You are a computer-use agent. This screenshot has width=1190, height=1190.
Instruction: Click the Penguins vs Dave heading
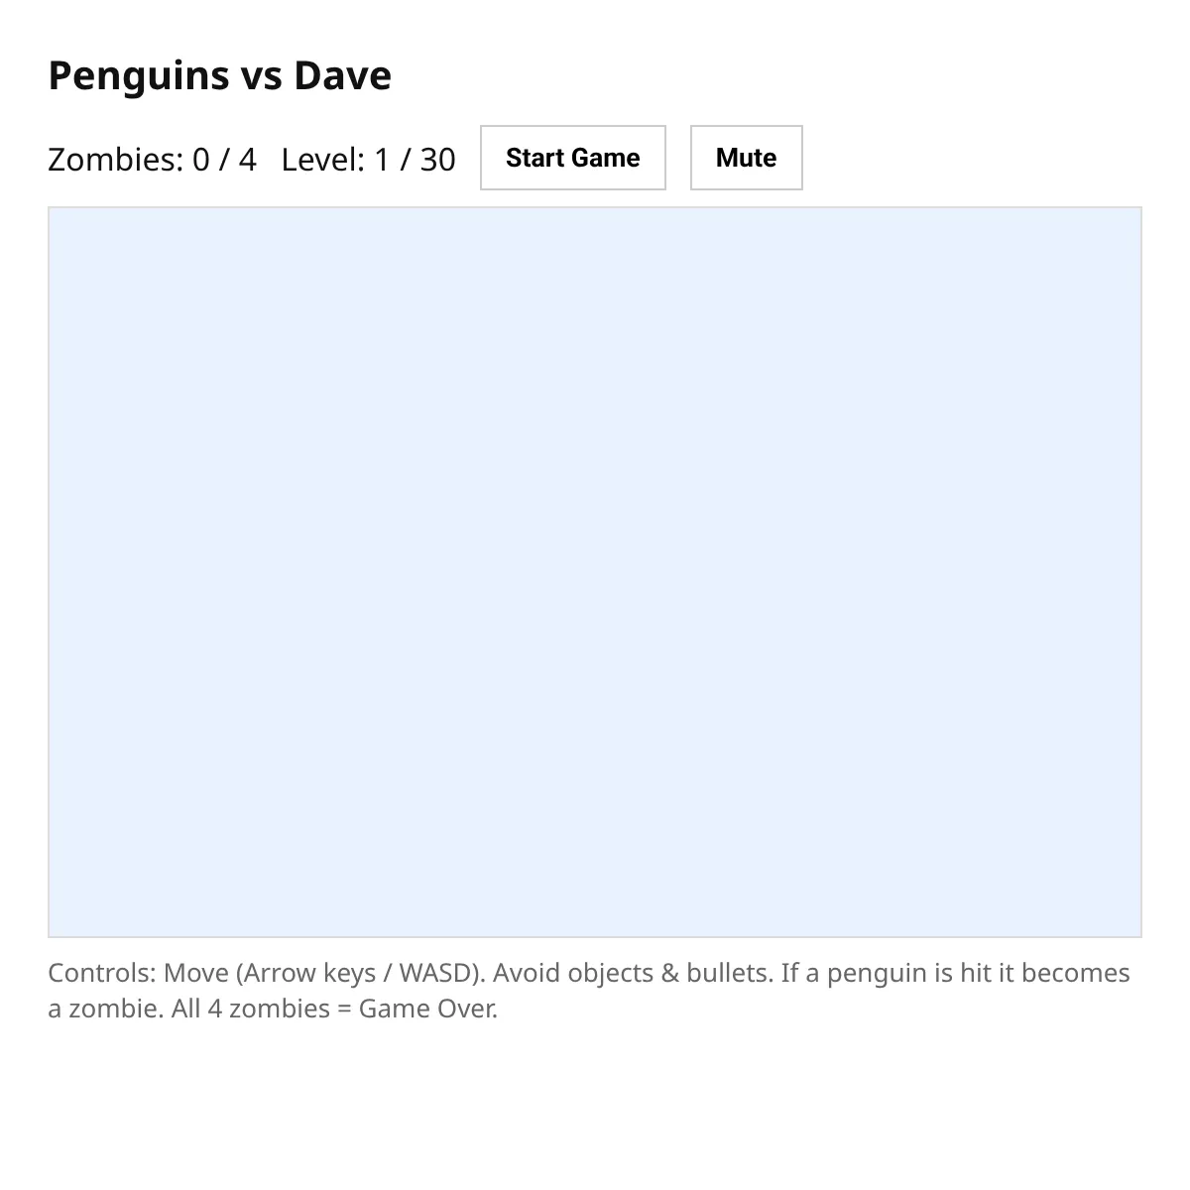(x=219, y=75)
